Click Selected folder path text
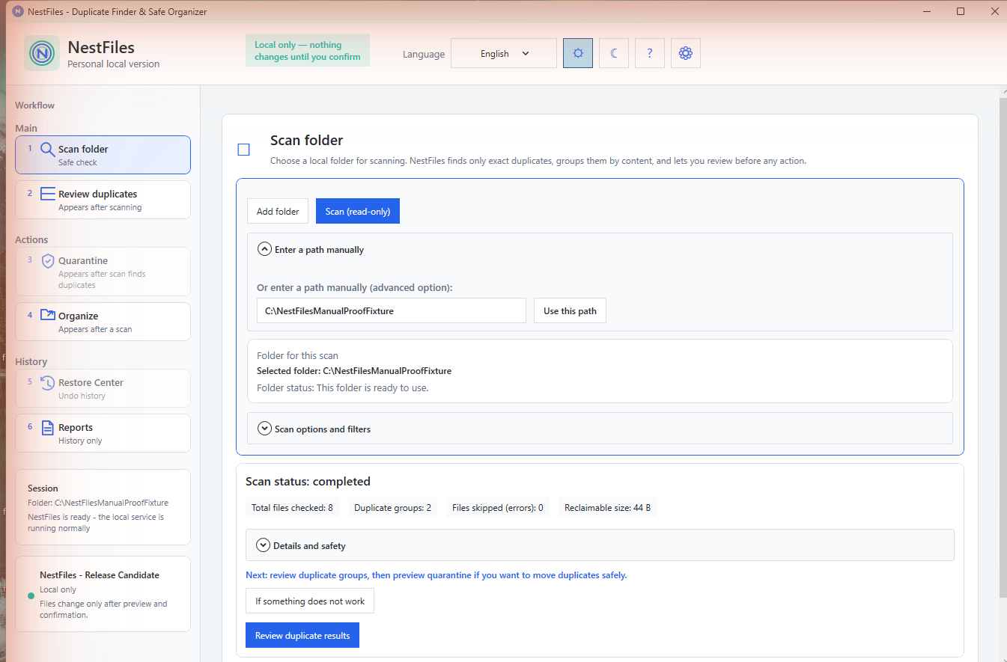 coord(354,370)
